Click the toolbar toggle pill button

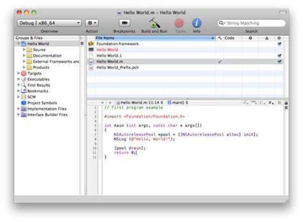pos(282,13)
